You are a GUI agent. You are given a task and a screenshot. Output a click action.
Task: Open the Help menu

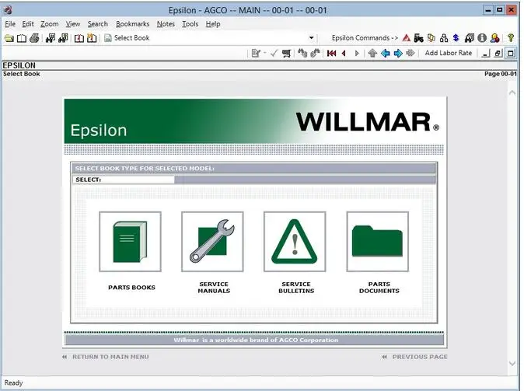(213, 24)
